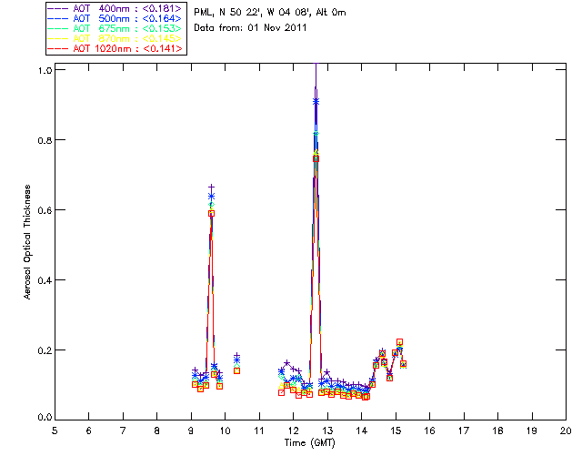Click the y-axis tick label 0.6
Viewport: 582px width, 466px height.
point(44,210)
